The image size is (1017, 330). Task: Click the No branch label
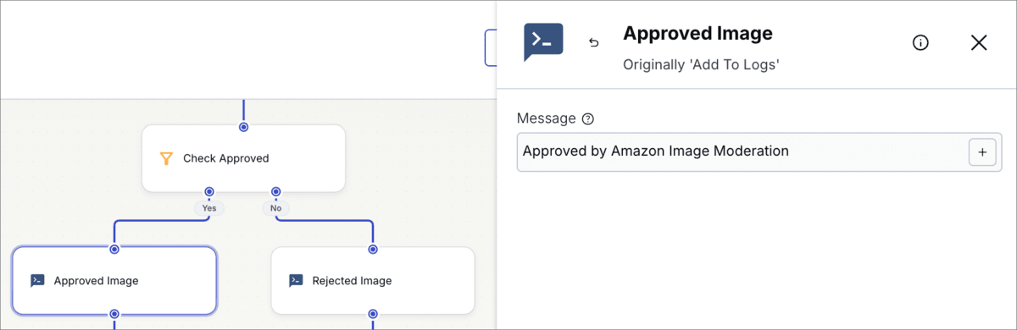[275, 207]
